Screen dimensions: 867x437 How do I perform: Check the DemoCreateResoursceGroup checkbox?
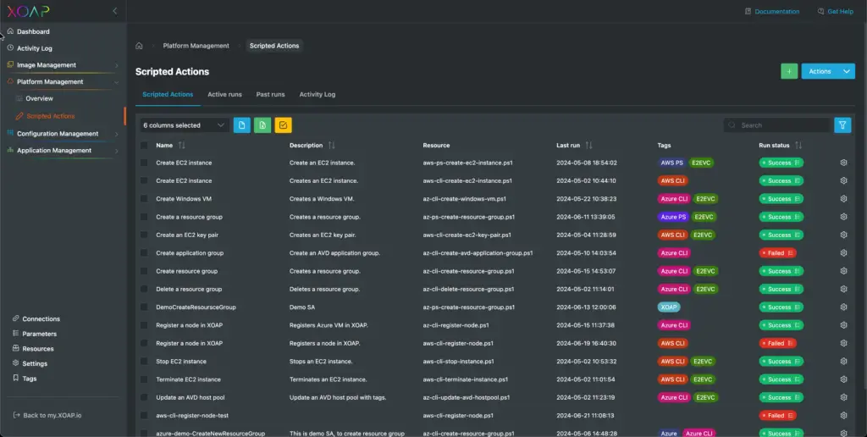pyautogui.click(x=144, y=307)
